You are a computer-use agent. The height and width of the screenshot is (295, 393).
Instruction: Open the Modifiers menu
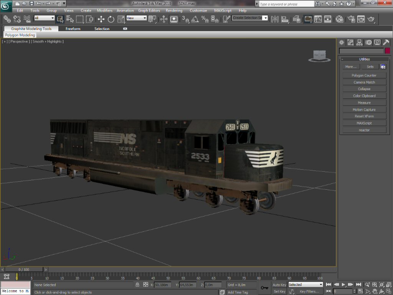pos(104,10)
